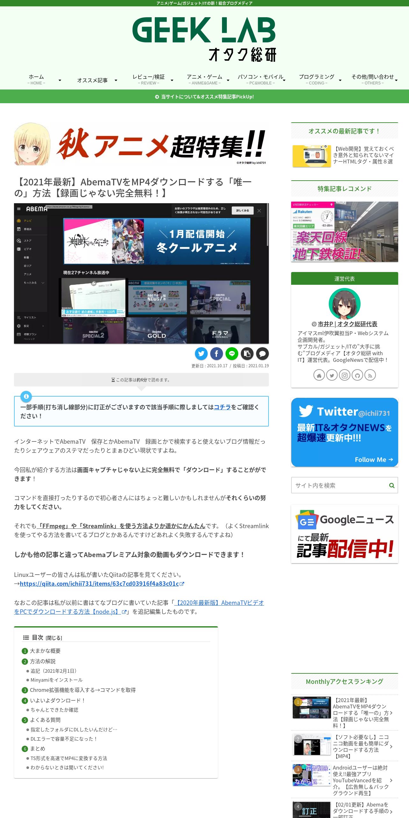Jump to Minyamiをインストール contents entry
This screenshot has height=818, width=409.
(x=56, y=680)
